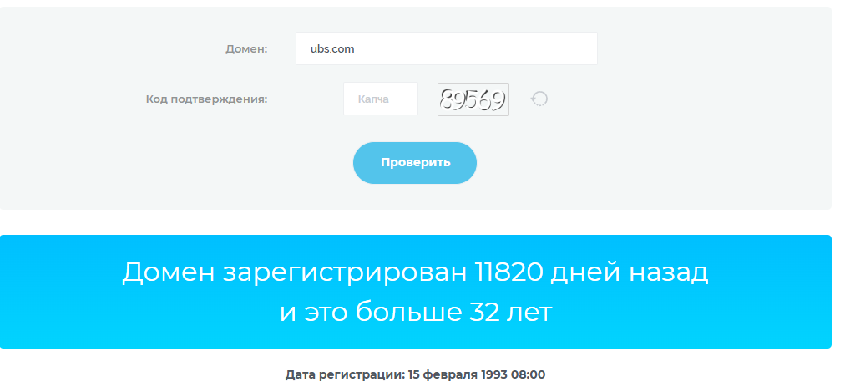Screen dimensions: 850x387
Task: Click the domain input field containing ubs.com
Action: tap(446, 48)
